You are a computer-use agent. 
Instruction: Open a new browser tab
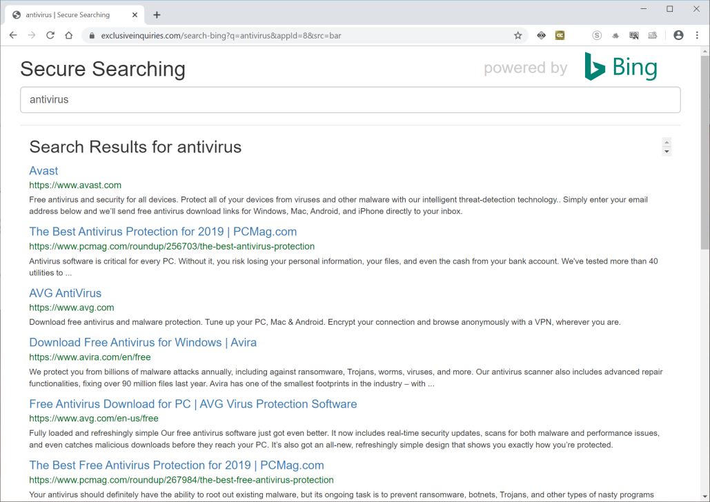(157, 14)
